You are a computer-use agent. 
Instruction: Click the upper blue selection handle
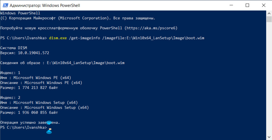click(49, 123)
